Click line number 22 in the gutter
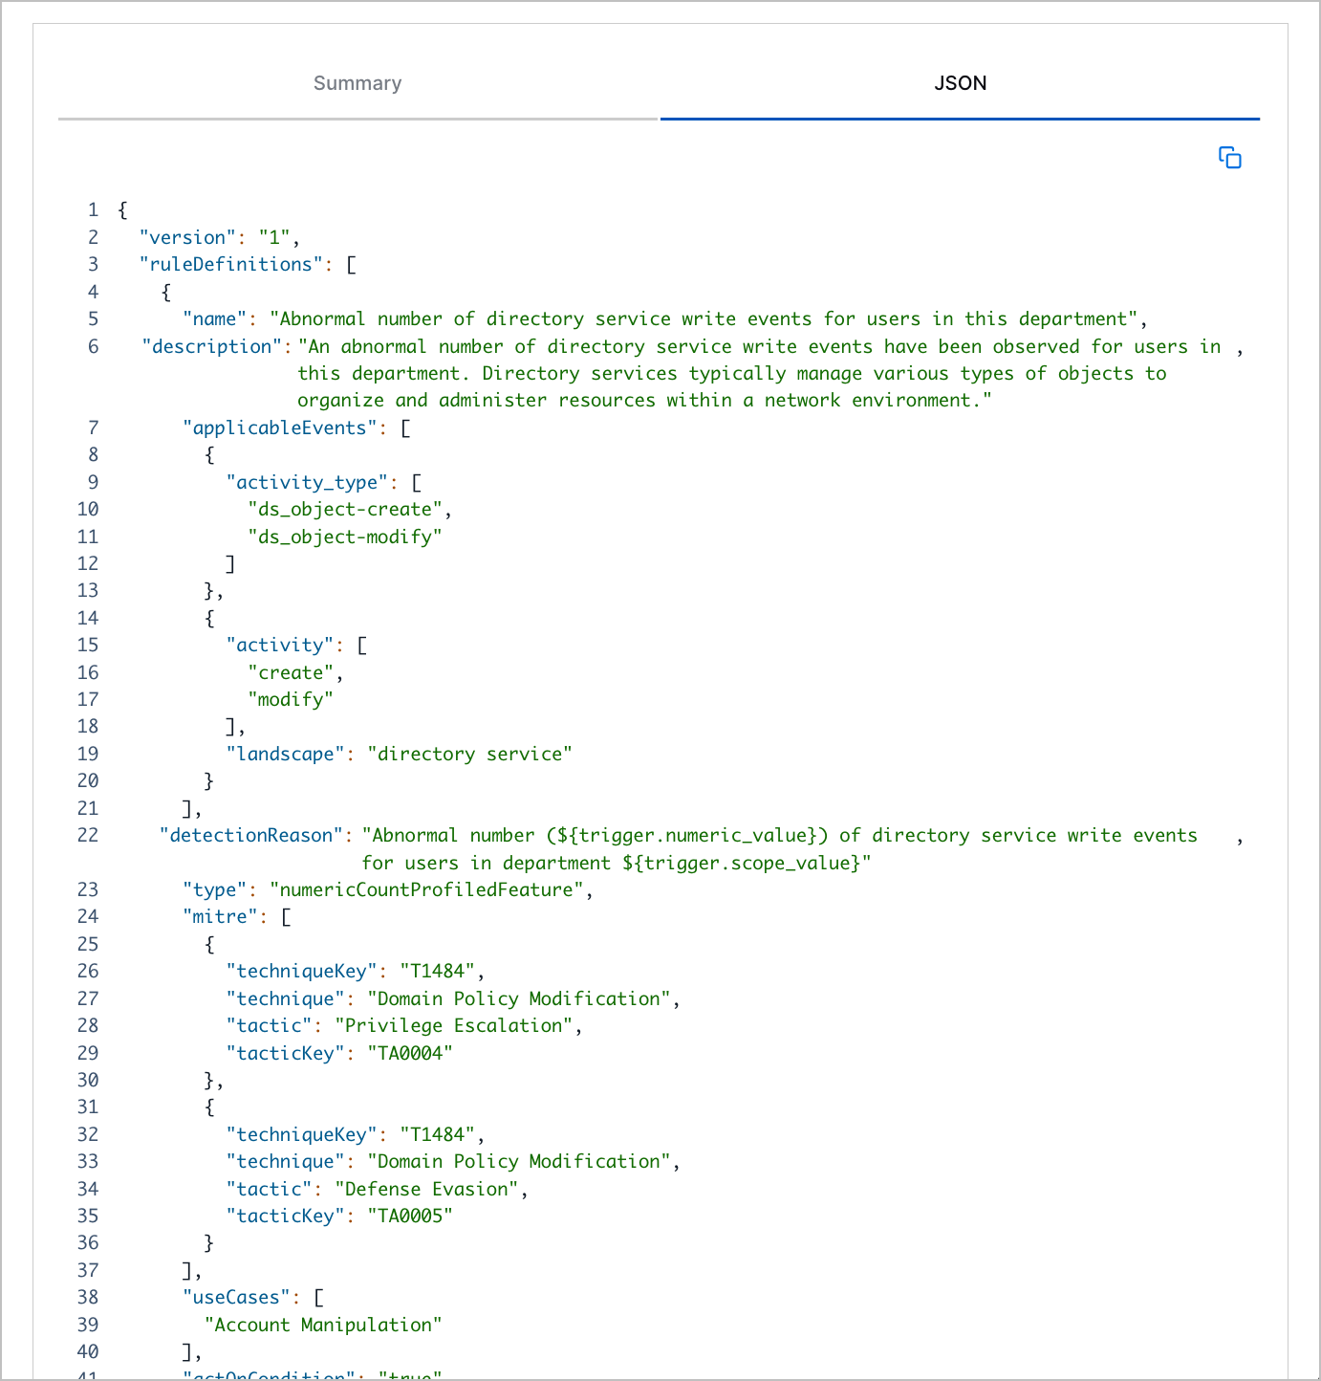 87,835
